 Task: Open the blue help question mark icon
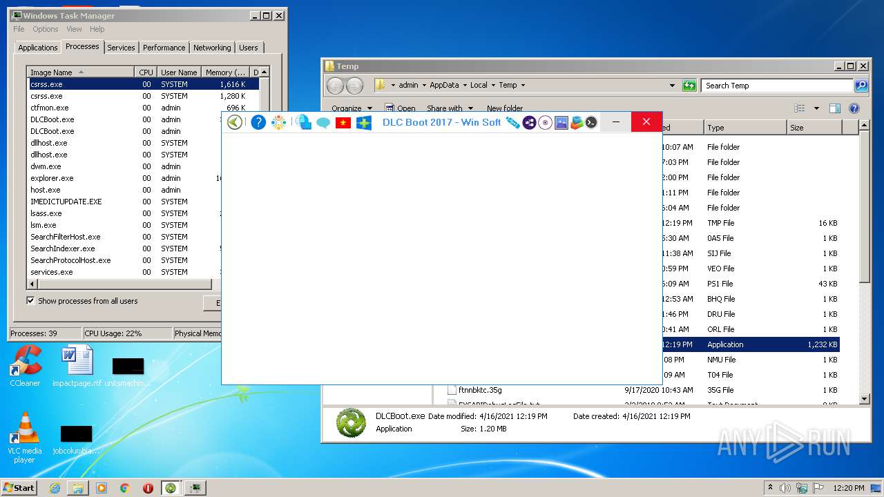click(x=258, y=122)
